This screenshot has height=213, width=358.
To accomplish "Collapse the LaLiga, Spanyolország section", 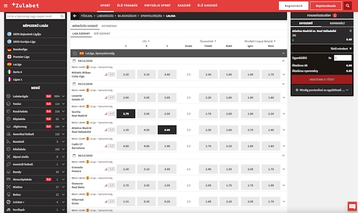I will [x=283, y=53].
